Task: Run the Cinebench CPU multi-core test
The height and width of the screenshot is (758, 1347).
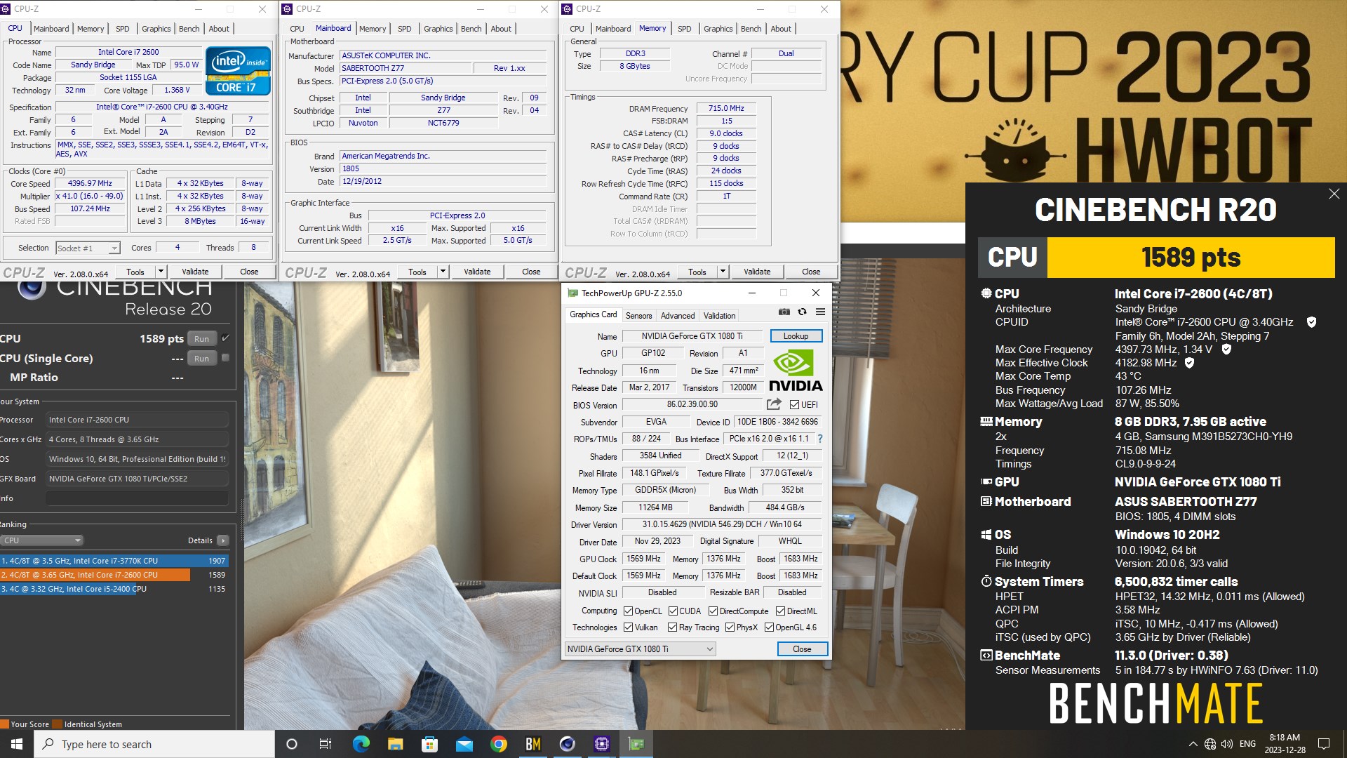Action: 202,339
